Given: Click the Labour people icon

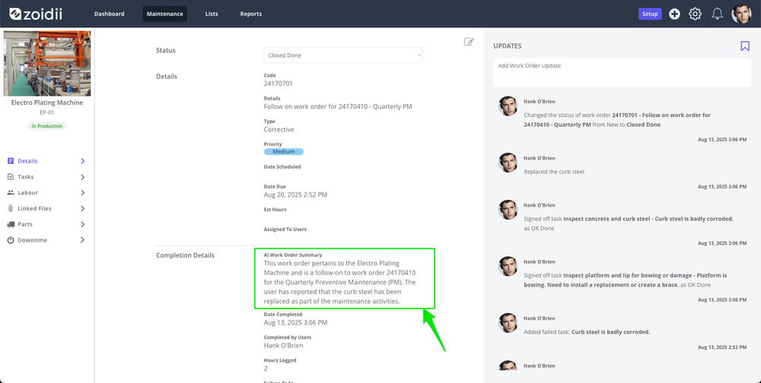Looking at the screenshot, I should coord(11,192).
